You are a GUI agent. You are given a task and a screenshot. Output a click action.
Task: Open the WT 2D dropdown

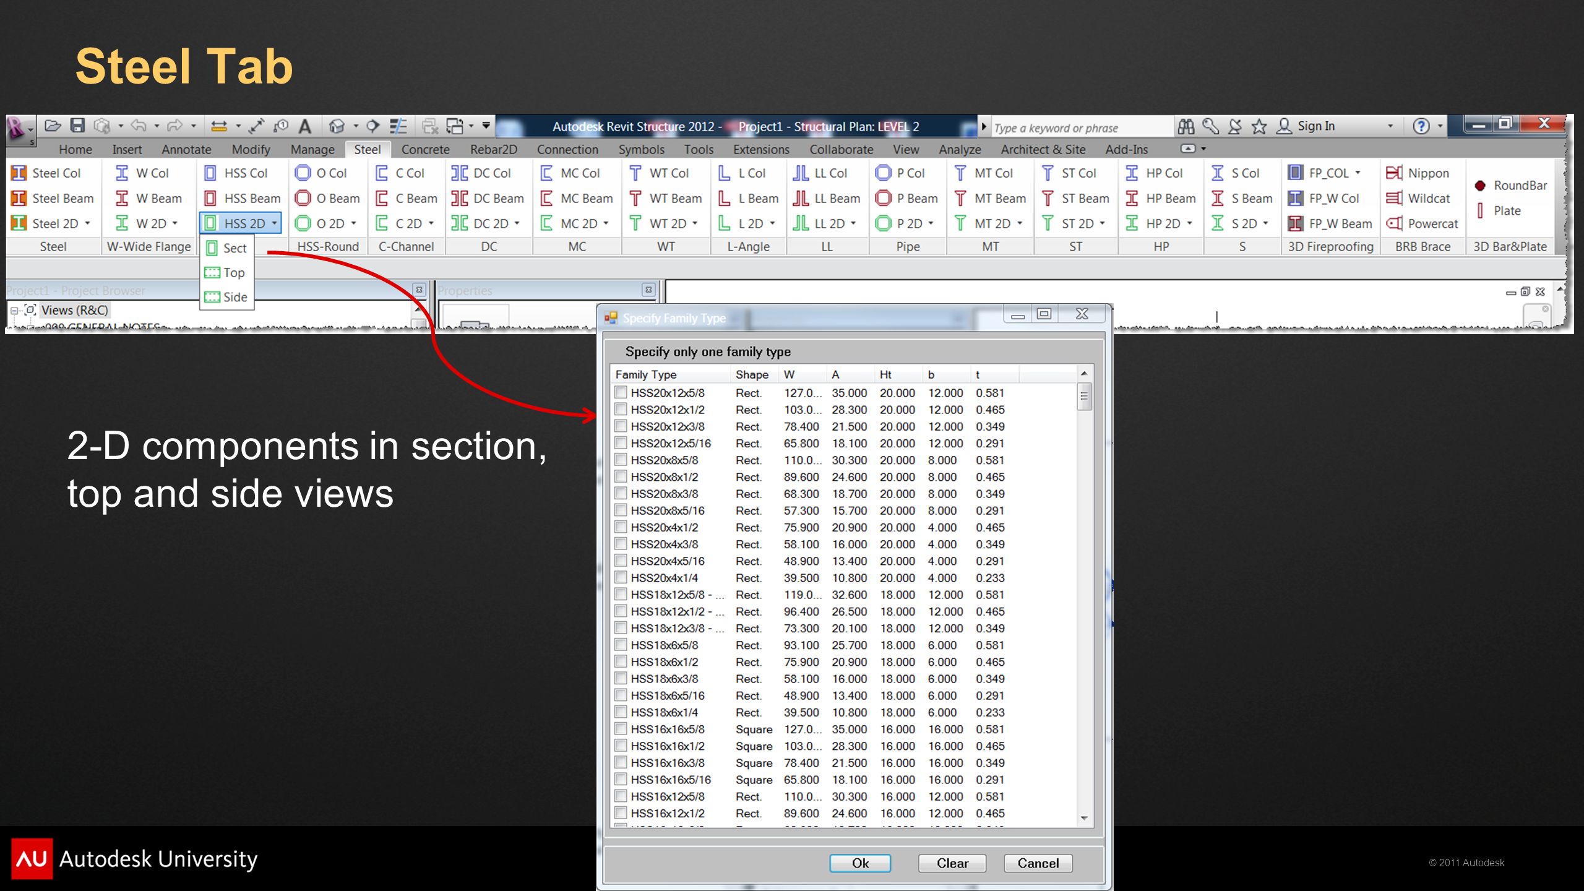(x=695, y=223)
